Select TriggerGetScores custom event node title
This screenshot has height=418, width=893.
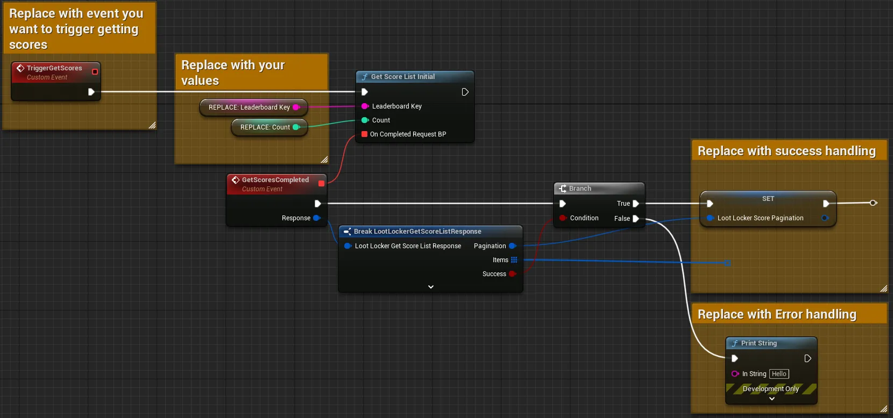point(54,68)
